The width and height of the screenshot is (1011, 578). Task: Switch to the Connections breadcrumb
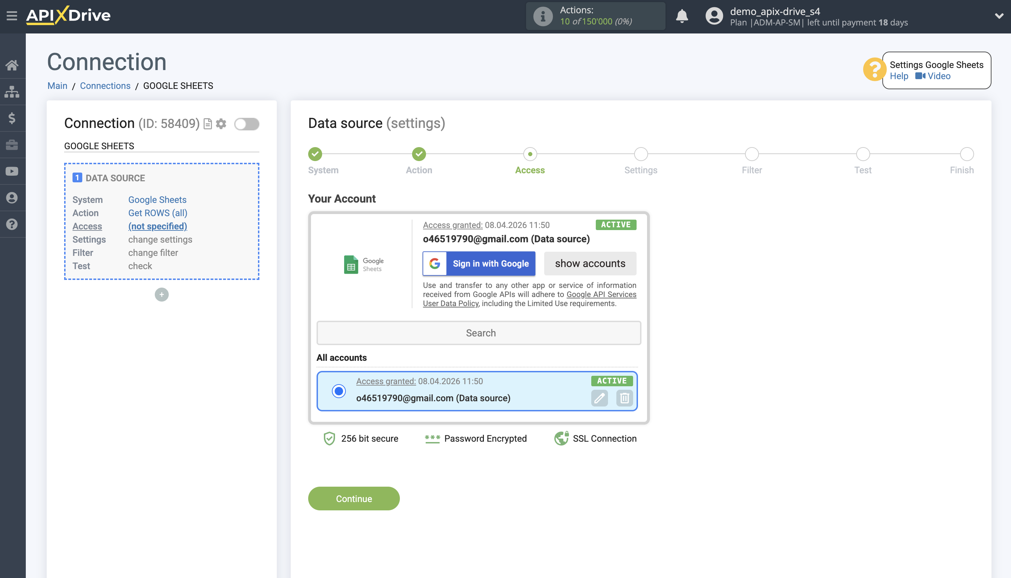pos(105,86)
